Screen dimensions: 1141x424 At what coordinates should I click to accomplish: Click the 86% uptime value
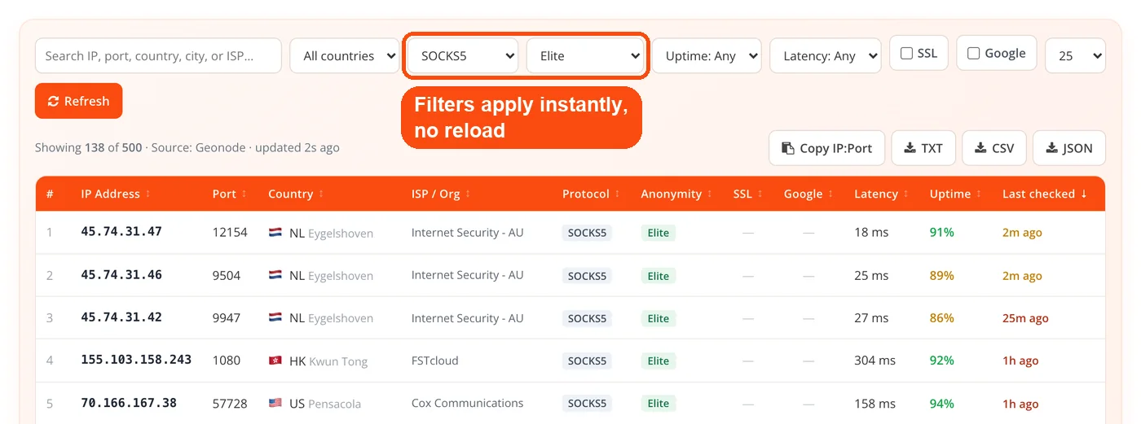click(942, 318)
